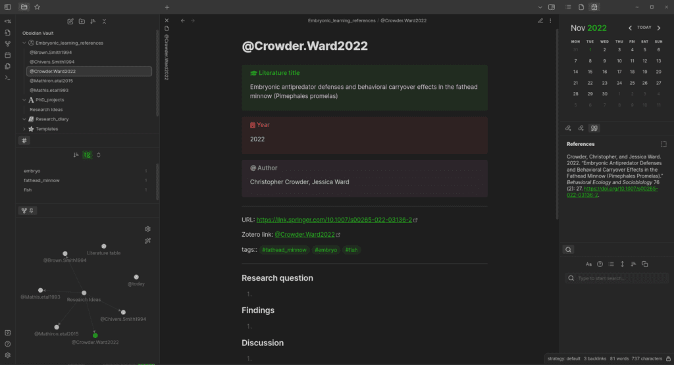Go to next month in calendar
Viewport: 674px width, 365px height.
click(x=658, y=28)
